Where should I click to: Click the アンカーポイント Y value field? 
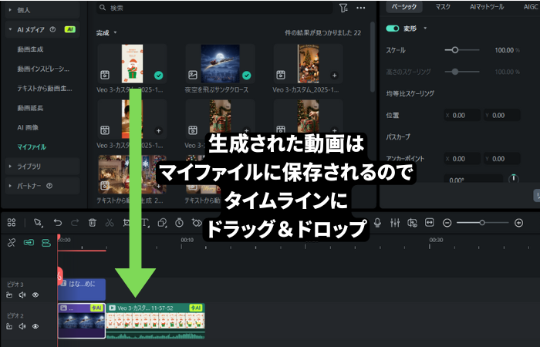coord(502,159)
